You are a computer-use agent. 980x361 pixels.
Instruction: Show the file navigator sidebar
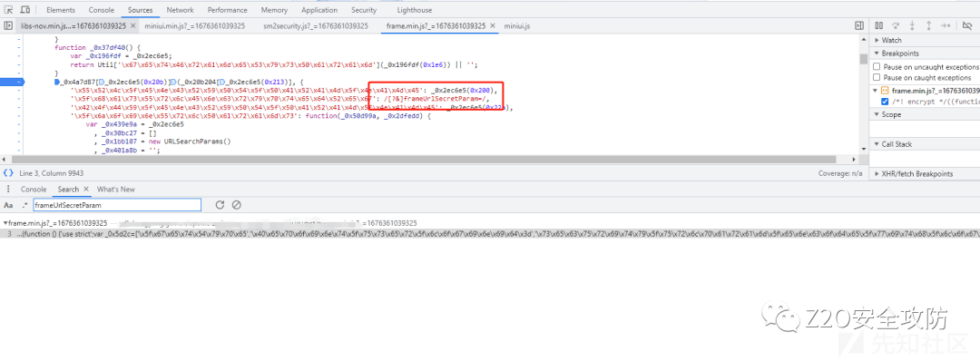click(x=8, y=25)
